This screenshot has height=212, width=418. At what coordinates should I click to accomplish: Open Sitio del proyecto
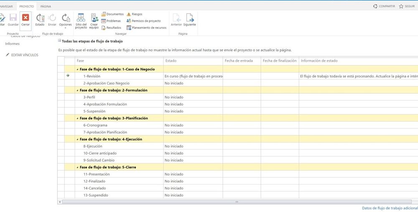click(81, 21)
